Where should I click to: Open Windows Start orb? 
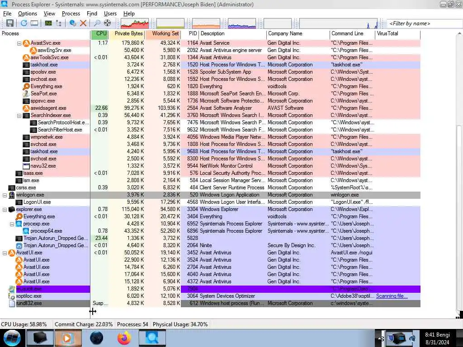(x=12, y=338)
